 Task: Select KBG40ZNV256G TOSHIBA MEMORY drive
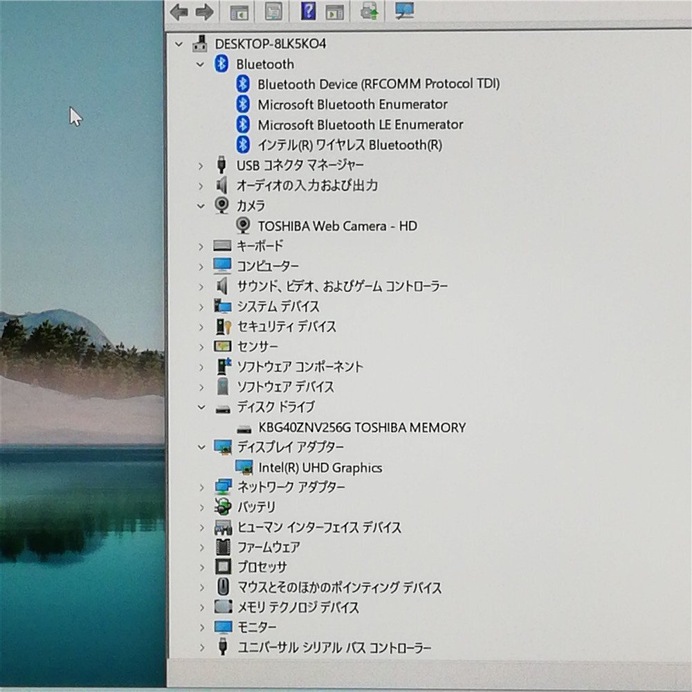pos(363,427)
